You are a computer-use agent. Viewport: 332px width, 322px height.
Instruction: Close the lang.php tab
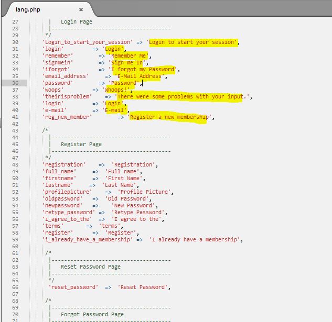(x=81, y=9)
